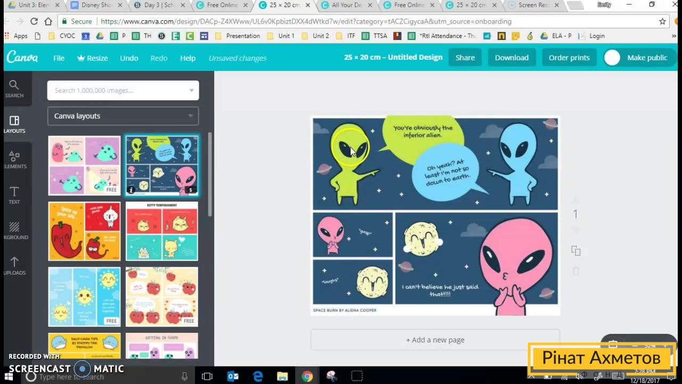682x384 pixels.
Task: Launch Outlook from the taskbar
Action: [x=233, y=377]
